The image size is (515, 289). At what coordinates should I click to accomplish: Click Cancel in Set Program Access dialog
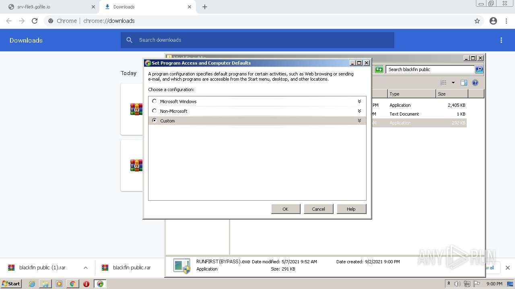tap(318, 209)
